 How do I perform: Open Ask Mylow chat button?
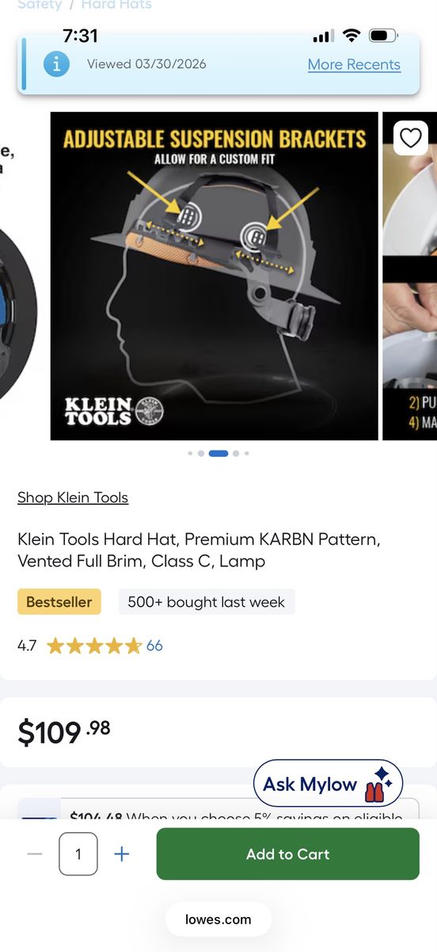pos(328,784)
